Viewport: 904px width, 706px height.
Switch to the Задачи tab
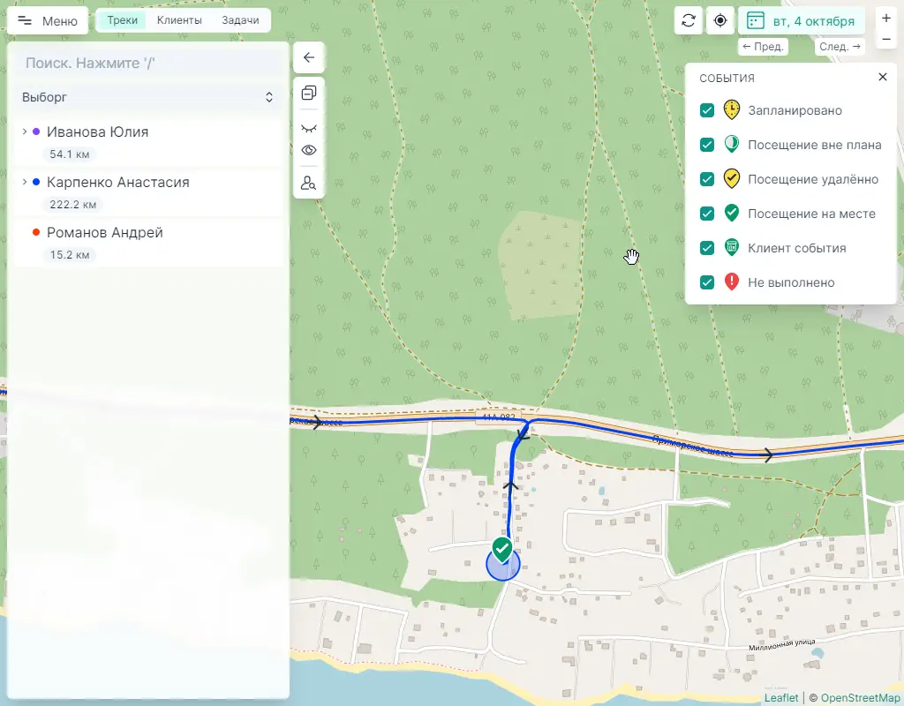point(240,20)
